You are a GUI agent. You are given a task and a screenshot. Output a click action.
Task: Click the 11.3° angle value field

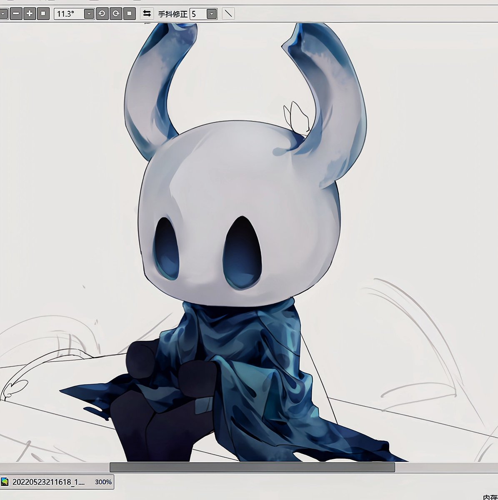coord(69,14)
